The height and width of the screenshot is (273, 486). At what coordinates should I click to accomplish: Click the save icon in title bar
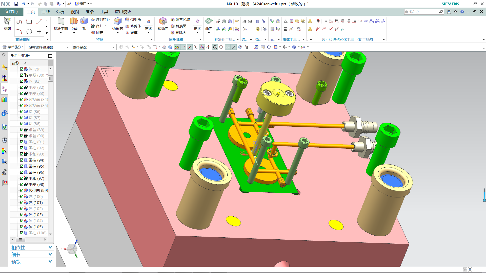pyautogui.click(x=16, y=4)
